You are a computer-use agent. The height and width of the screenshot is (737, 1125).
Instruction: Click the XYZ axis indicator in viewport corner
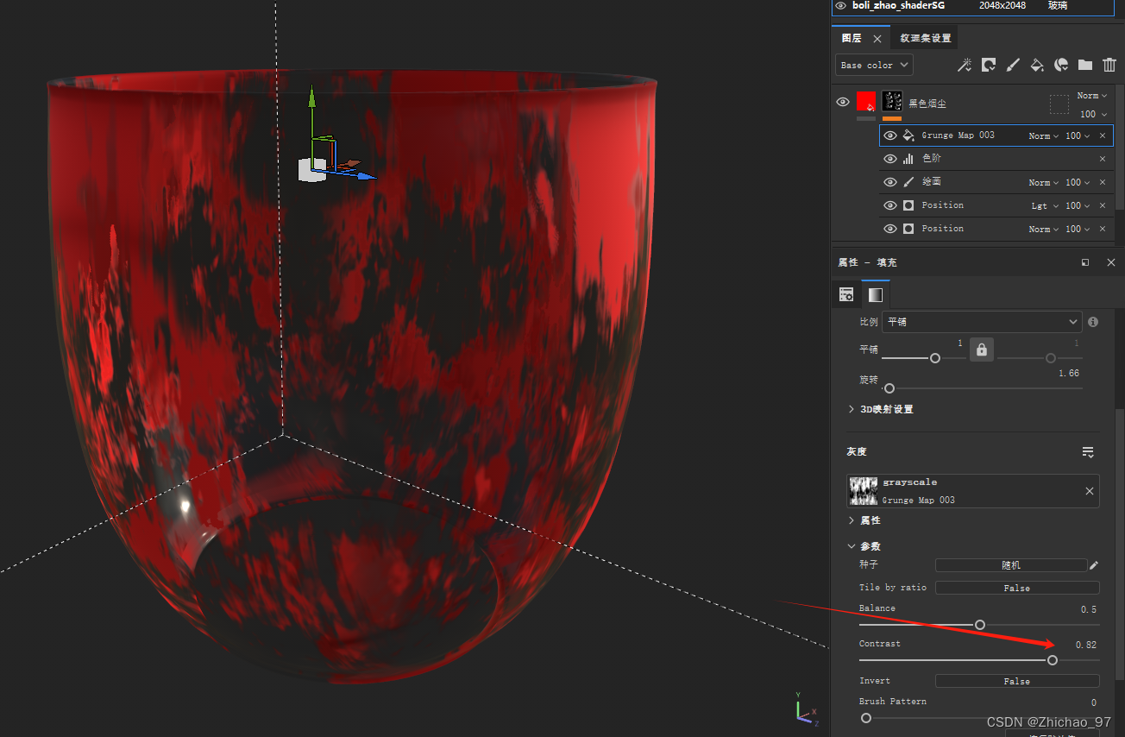click(807, 708)
